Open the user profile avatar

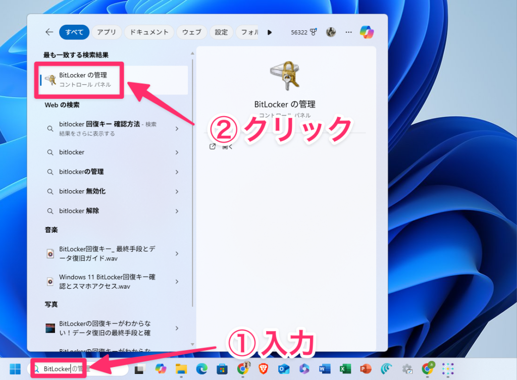pos(331,32)
